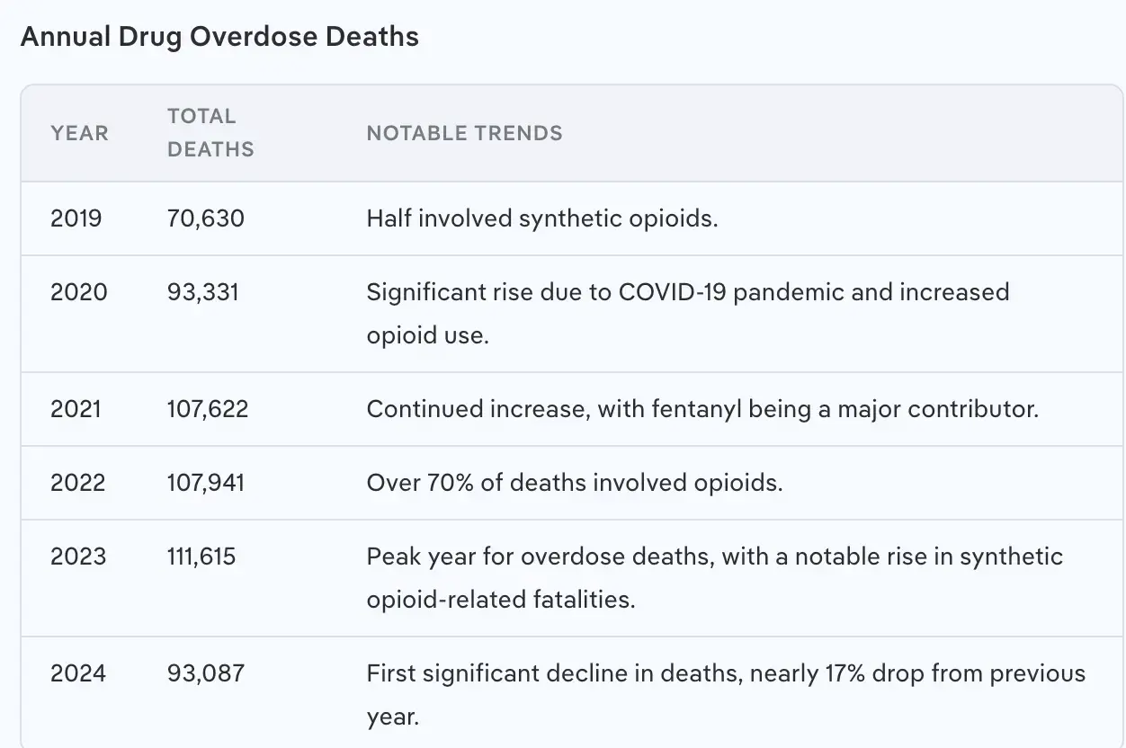Click the 70,630 total deaths value

[206, 218]
